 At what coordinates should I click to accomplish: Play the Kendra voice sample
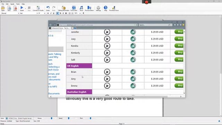point(107,46)
